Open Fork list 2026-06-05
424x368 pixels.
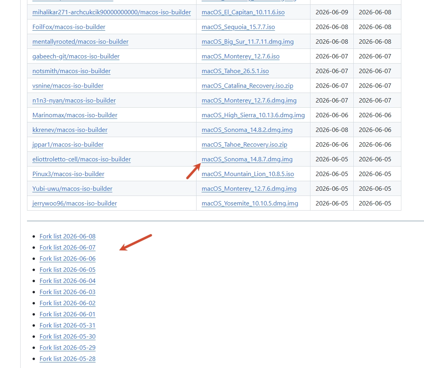tap(67, 269)
